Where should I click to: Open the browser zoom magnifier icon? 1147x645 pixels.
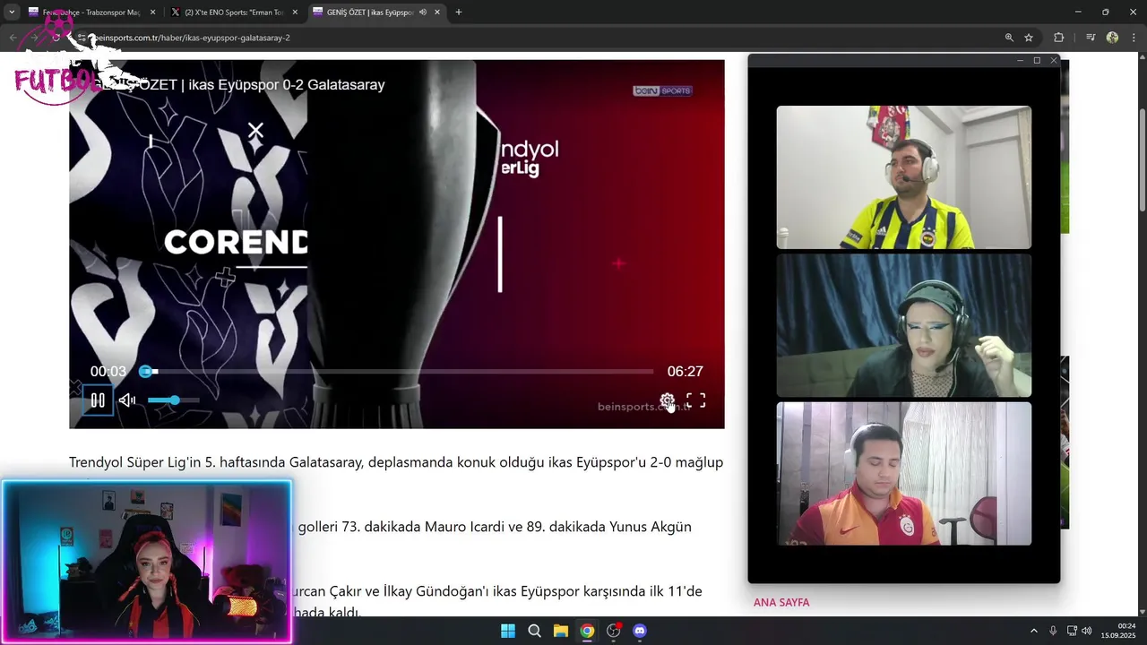pos(1009,38)
